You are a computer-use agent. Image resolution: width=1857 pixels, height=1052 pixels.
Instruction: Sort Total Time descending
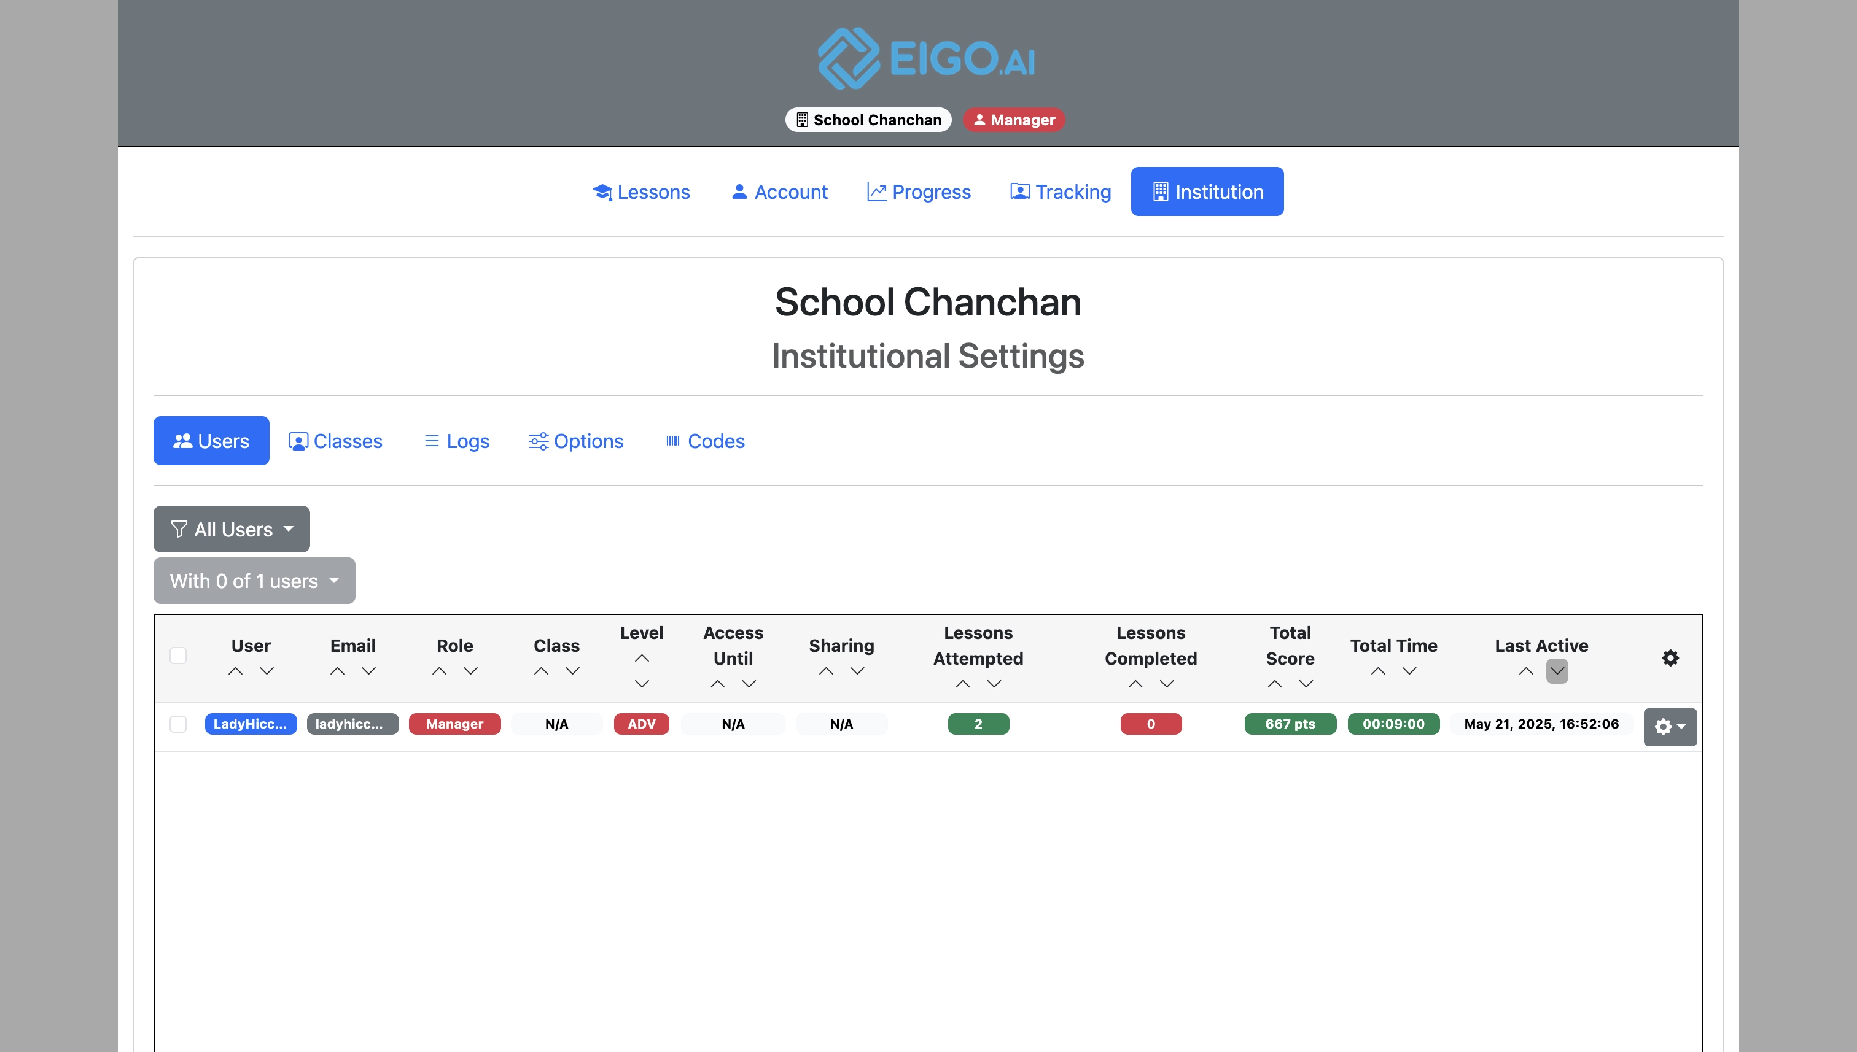tap(1409, 671)
